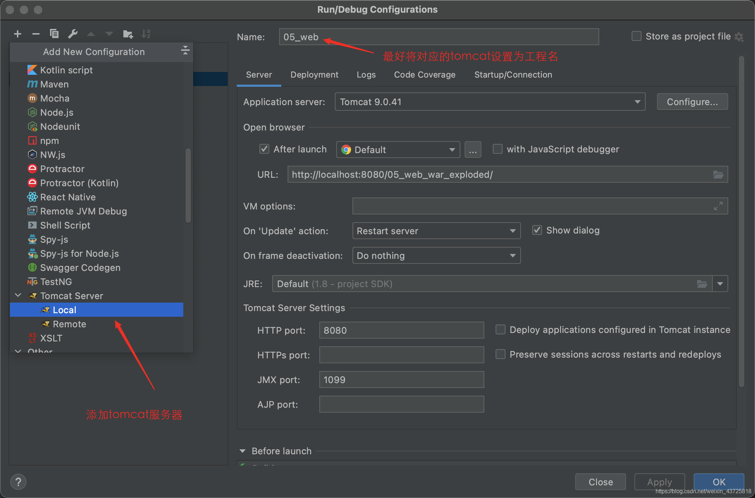Select npm configuration type
The image size is (755, 498).
coord(97,140)
